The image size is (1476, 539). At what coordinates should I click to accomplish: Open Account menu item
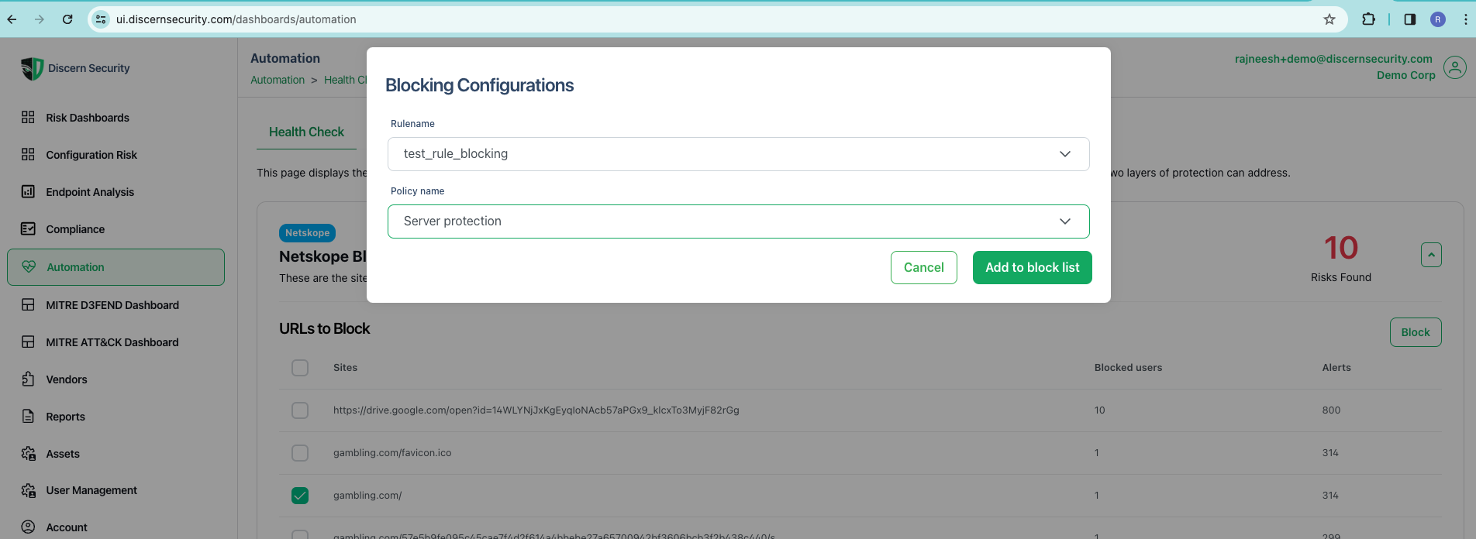tap(67, 527)
